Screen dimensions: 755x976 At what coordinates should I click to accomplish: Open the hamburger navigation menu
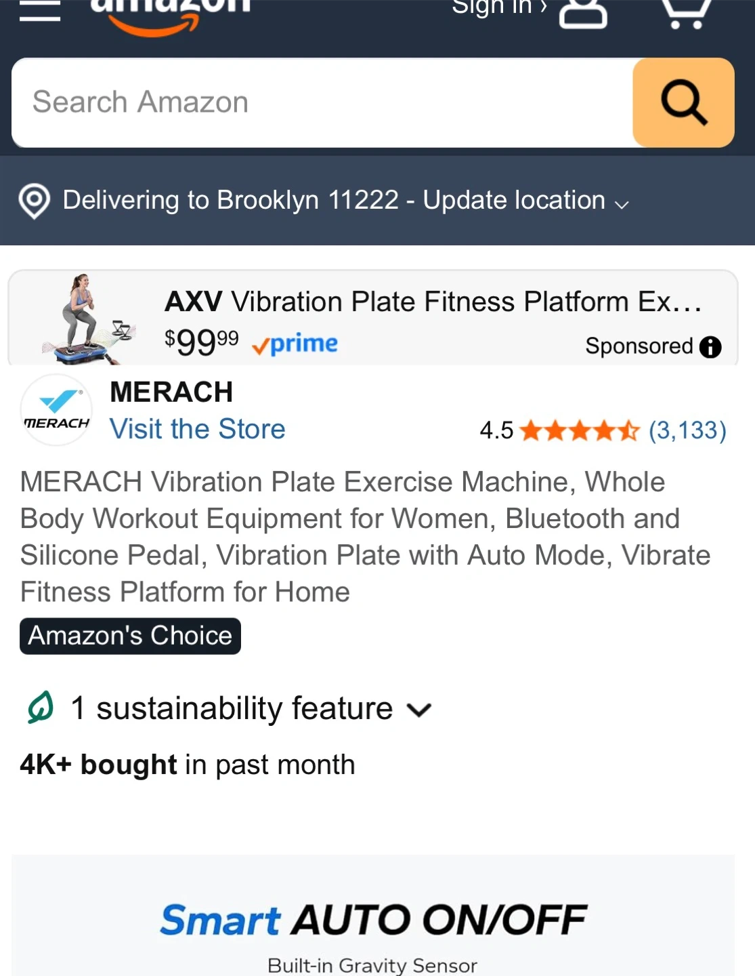coord(39,10)
